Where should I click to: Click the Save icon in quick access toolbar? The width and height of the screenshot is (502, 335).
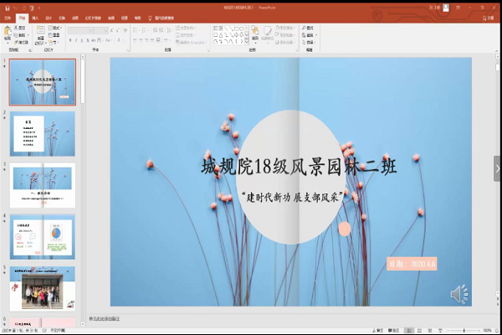5,8
